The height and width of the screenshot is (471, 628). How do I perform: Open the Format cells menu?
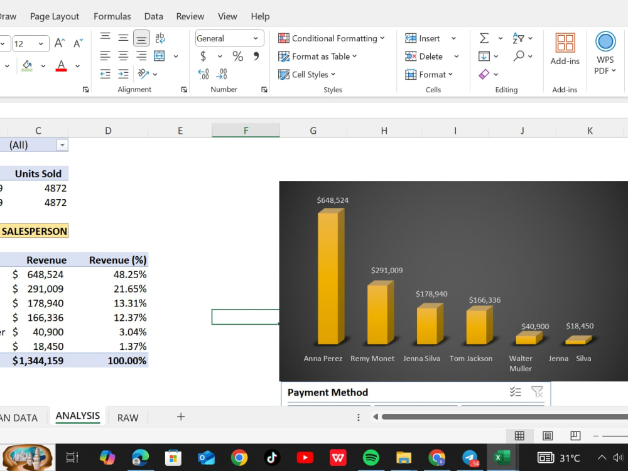429,75
